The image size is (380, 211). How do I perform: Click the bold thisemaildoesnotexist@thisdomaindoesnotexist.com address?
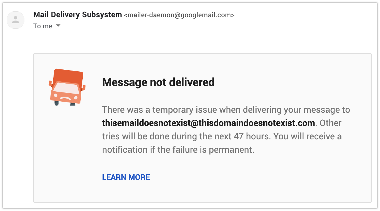pos(208,123)
